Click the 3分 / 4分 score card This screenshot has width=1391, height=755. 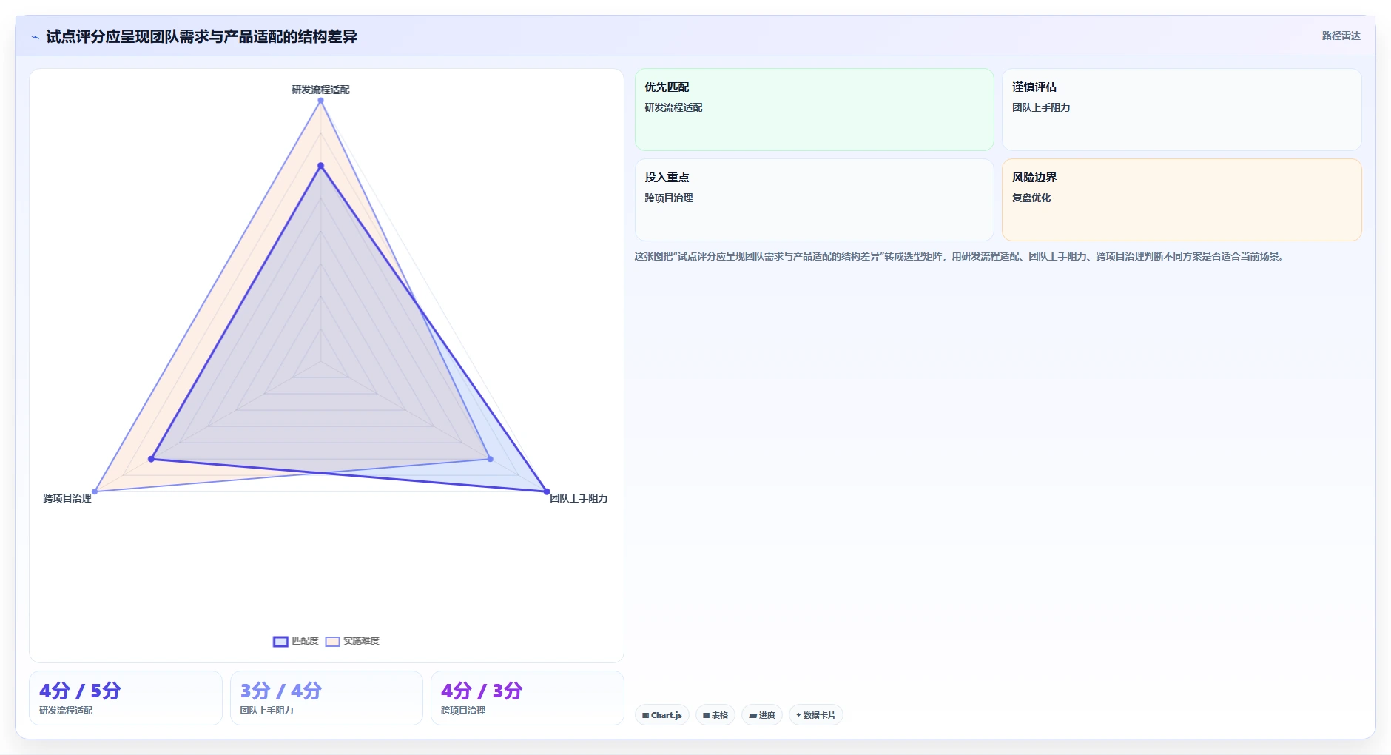click(x=326, y=698)
